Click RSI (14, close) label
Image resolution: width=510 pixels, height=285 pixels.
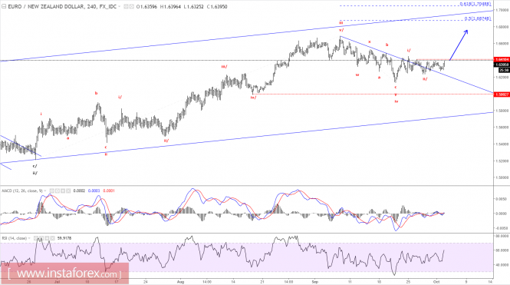tap(15, 238)
